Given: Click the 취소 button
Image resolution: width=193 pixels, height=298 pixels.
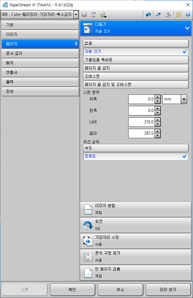Looking at the screenshot, I should pos(120,290).
